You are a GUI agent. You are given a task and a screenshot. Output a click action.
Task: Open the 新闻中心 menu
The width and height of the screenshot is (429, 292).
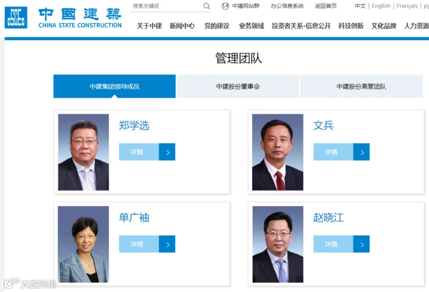tap(182, 26)
